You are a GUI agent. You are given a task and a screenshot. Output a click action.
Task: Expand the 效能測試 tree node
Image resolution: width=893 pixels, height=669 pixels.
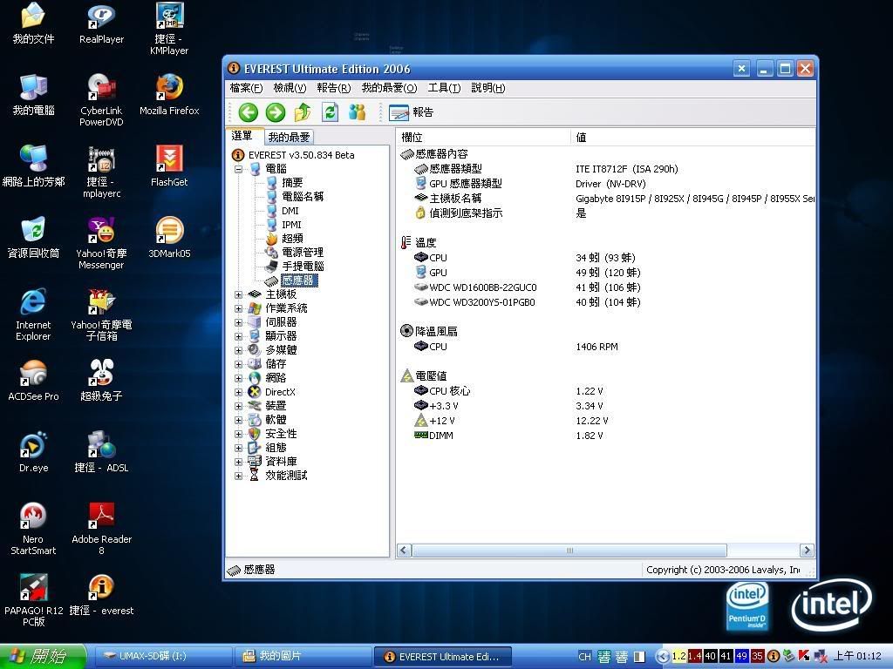238,476
